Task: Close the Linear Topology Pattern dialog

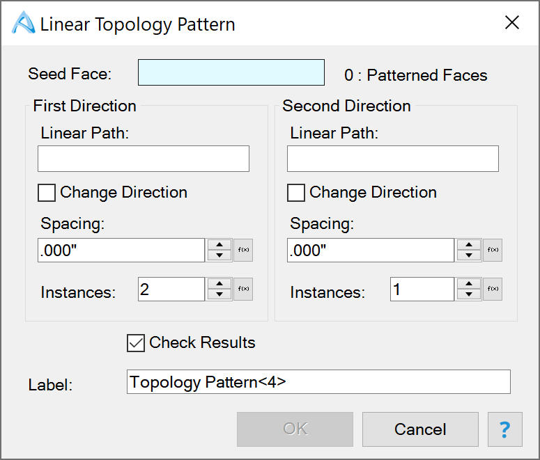Action: 512,23
